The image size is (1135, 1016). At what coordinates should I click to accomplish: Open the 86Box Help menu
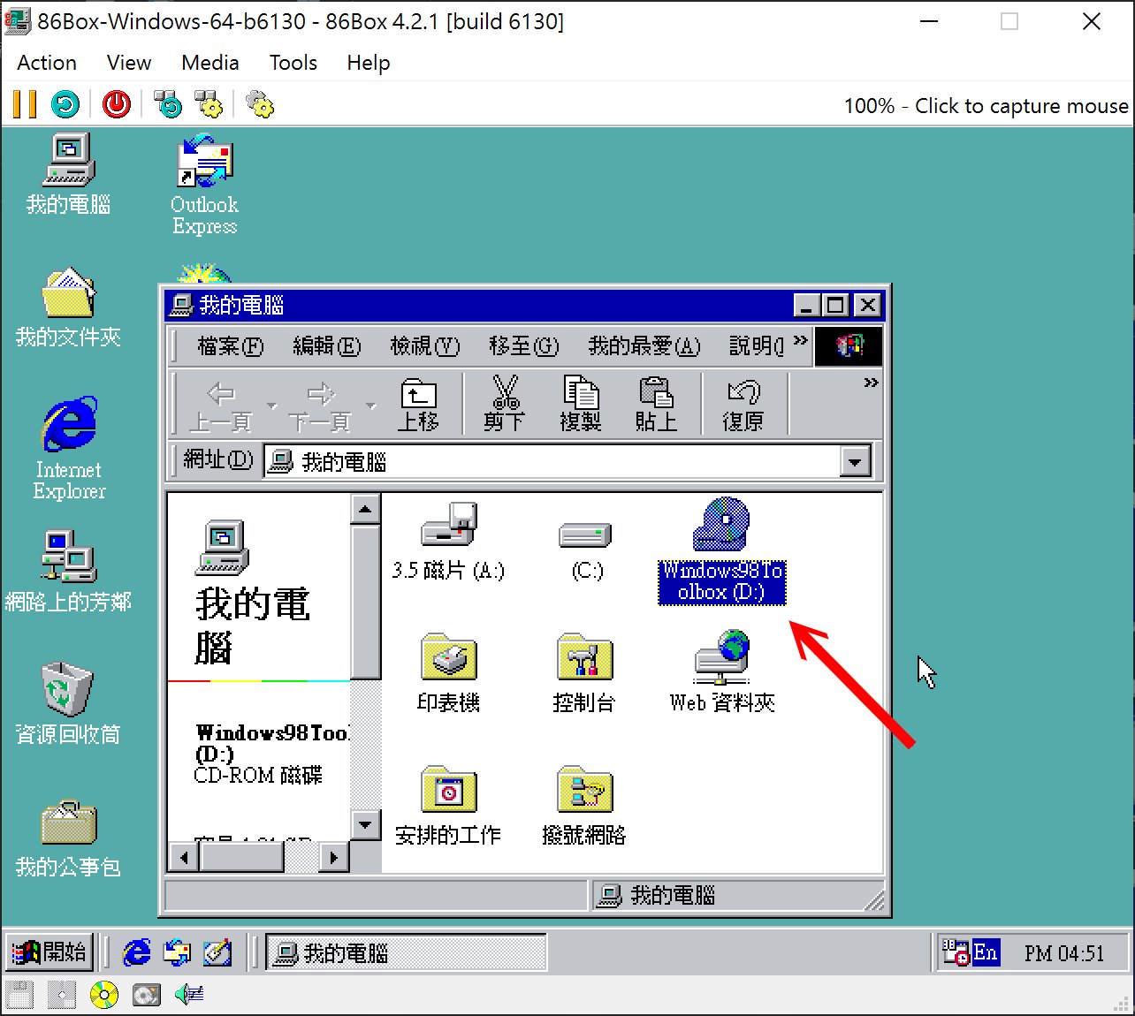[x=369, y=63]
